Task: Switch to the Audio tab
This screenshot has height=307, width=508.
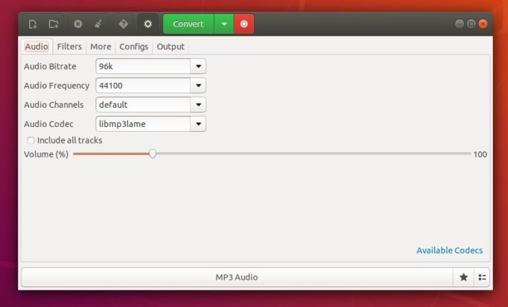Action: [36, 47]
